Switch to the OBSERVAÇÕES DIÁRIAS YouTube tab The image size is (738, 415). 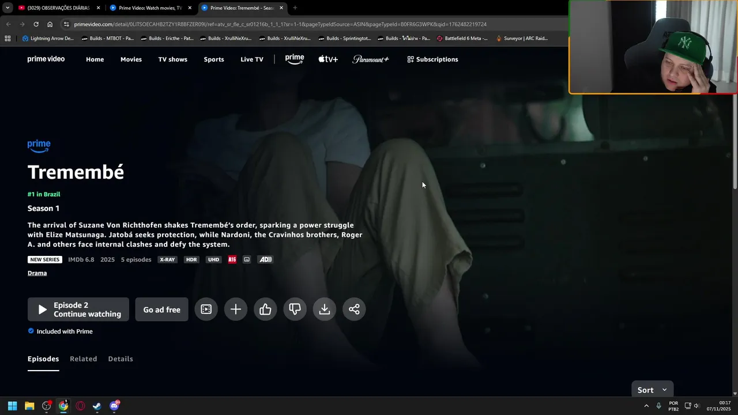coord(58,8)
